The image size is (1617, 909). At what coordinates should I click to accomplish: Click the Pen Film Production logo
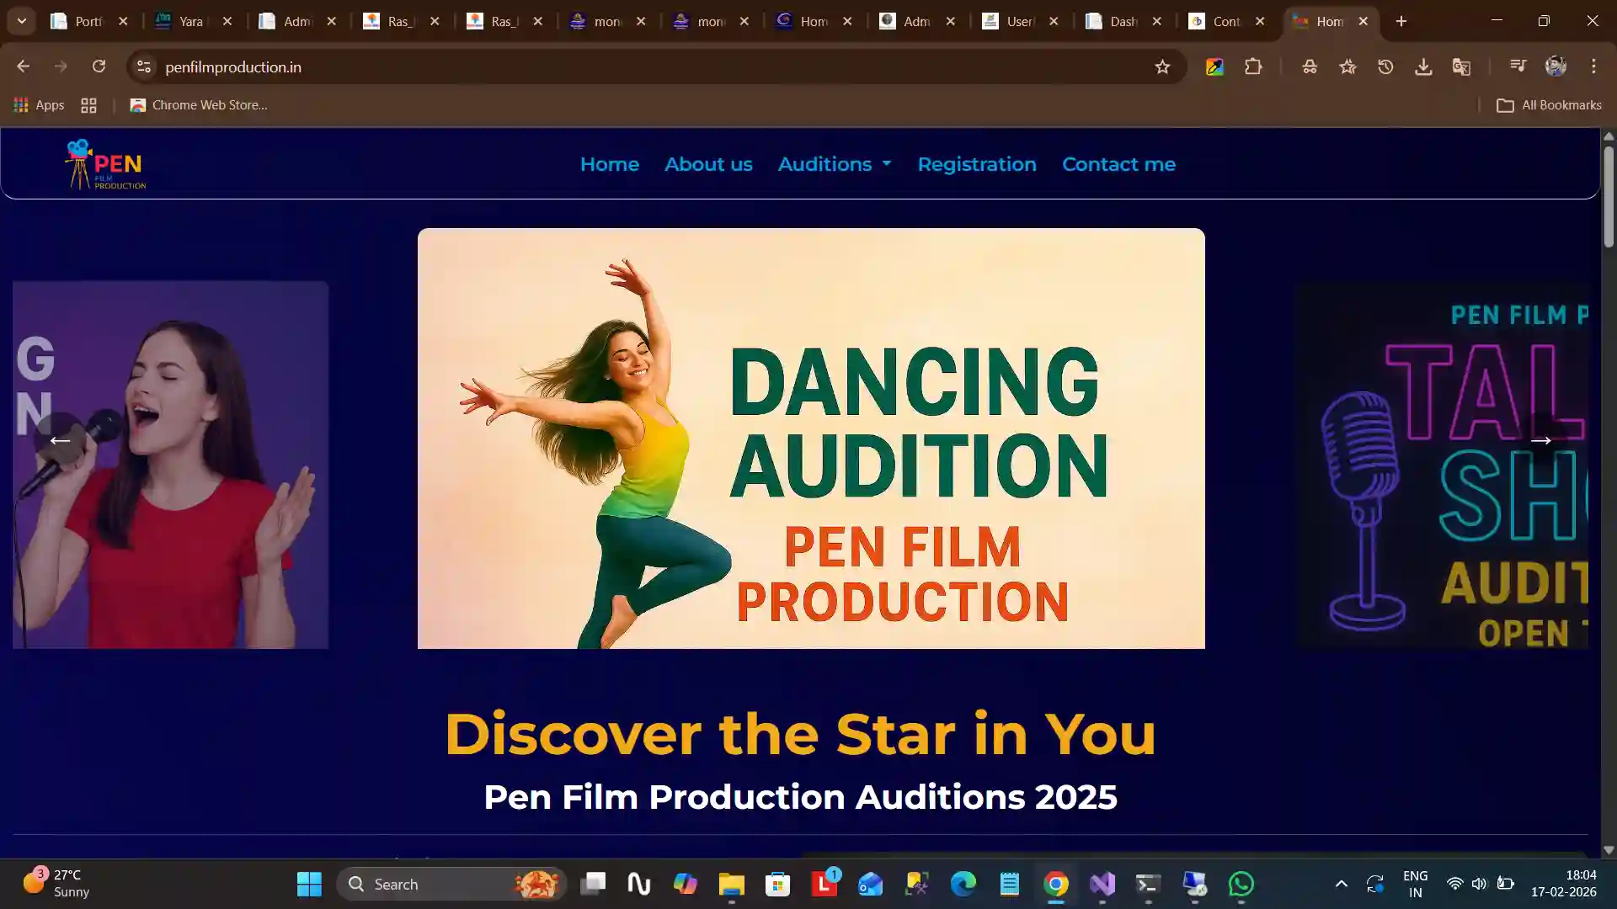(106, 164)
